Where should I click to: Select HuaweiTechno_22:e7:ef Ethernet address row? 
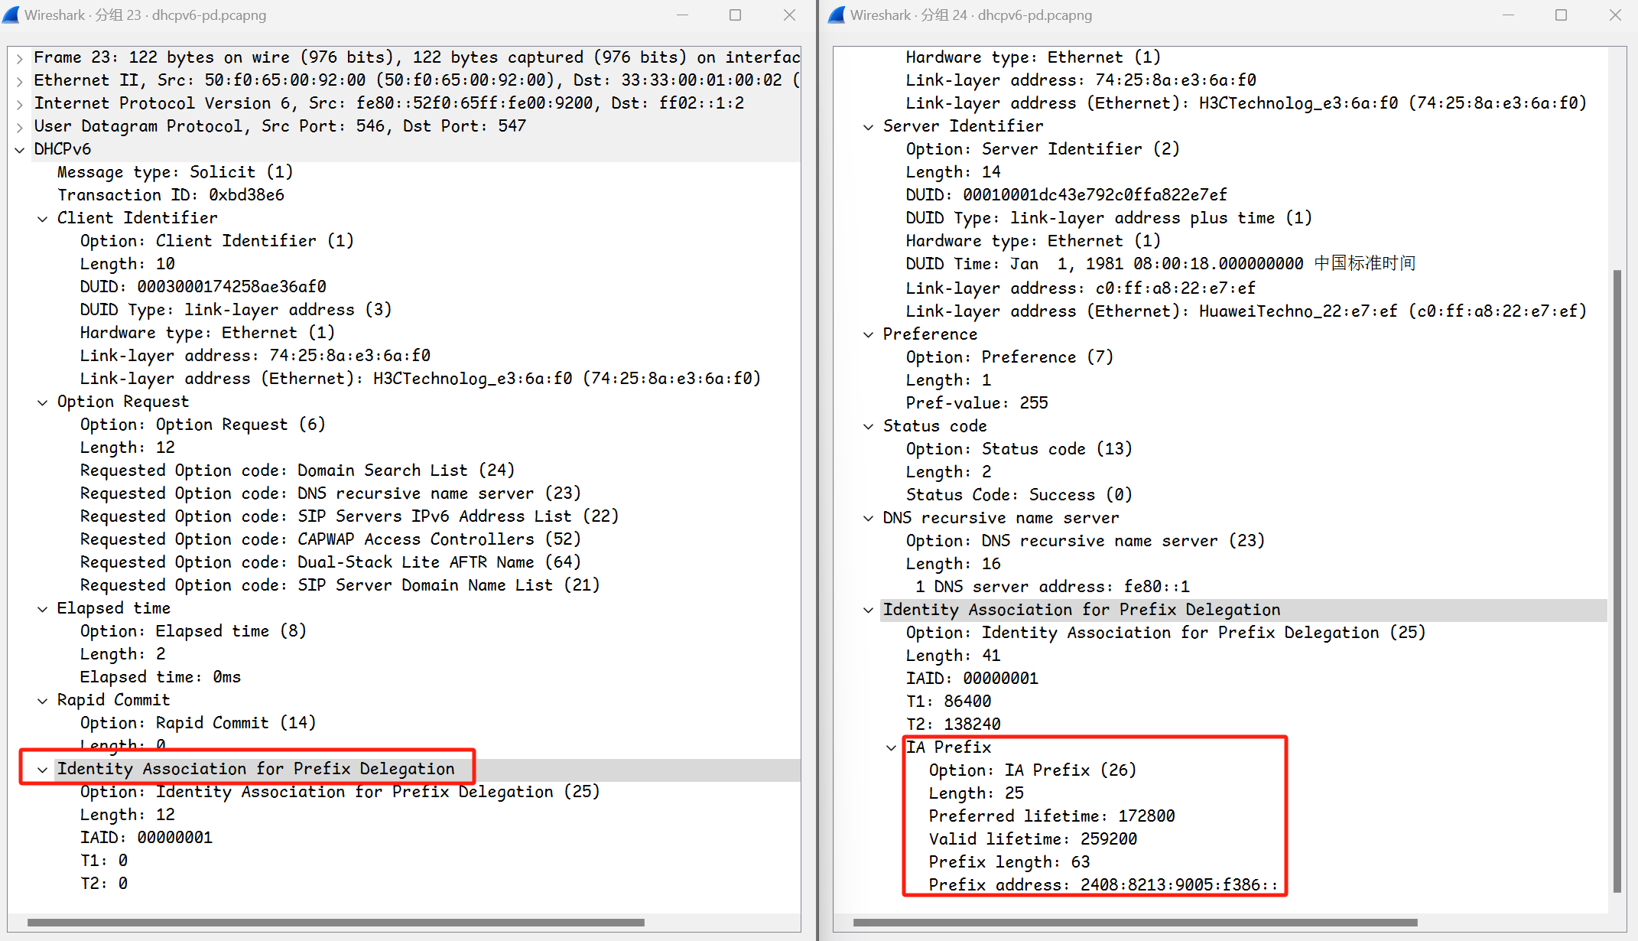pos(1246,311)
